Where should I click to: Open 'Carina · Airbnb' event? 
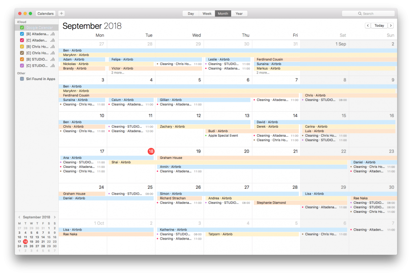349,126
